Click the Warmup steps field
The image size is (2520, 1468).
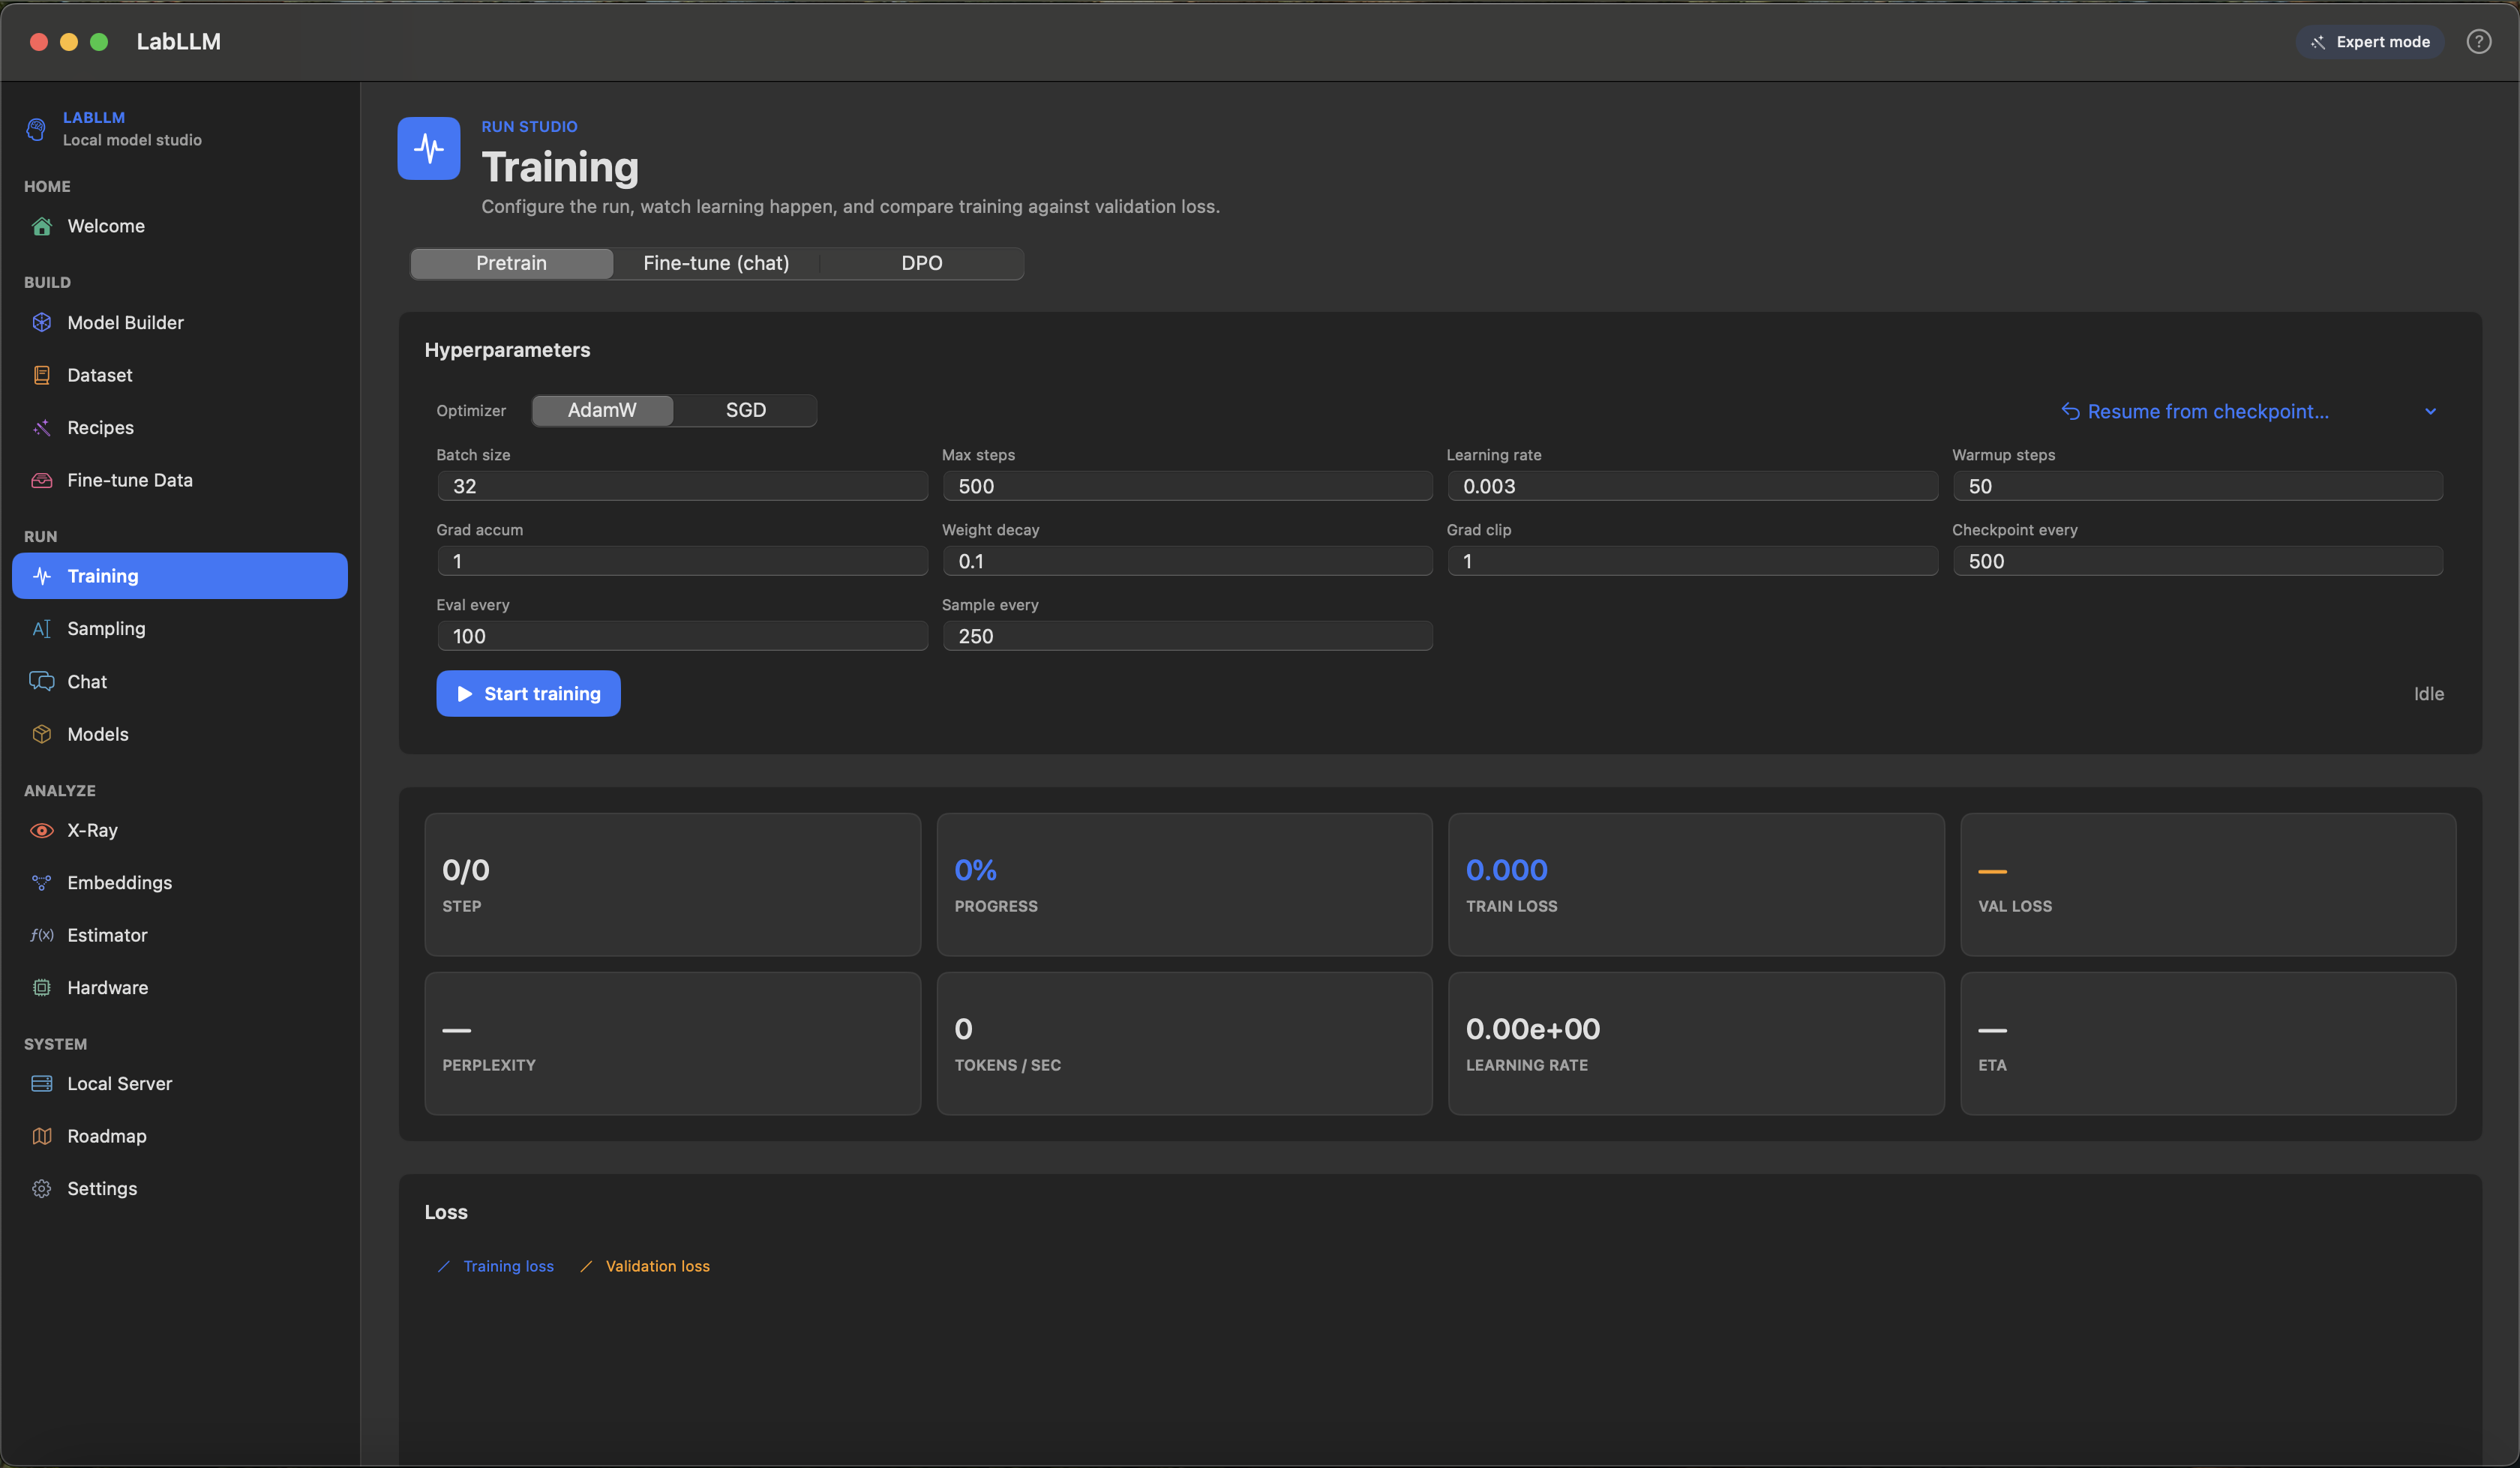[x=2197, y=487]
